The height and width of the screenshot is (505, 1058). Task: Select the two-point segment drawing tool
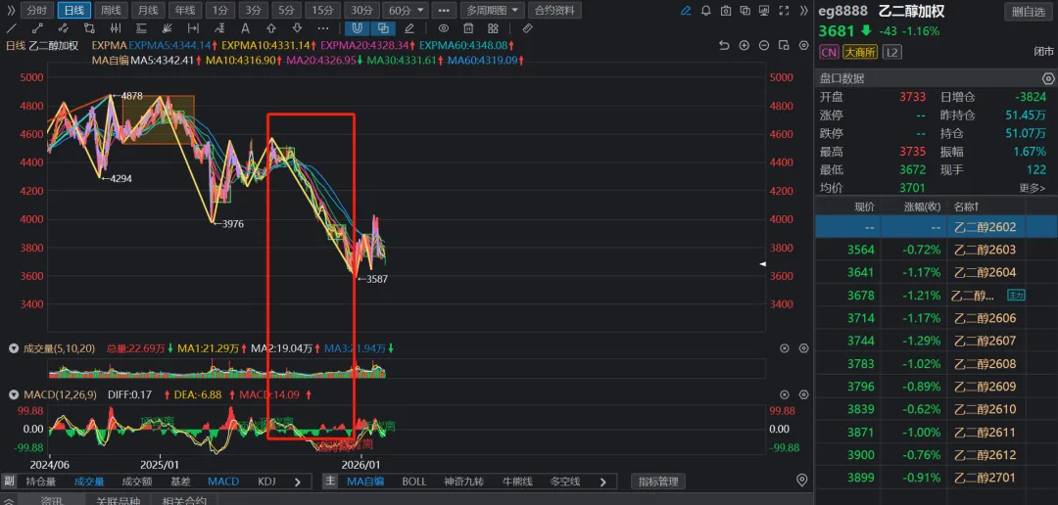pos(37,27)
